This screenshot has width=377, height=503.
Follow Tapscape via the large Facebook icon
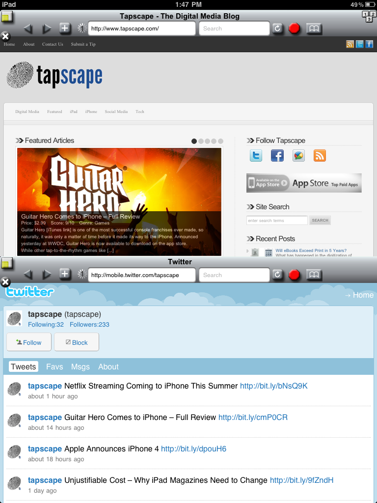(x=277, y=156)
